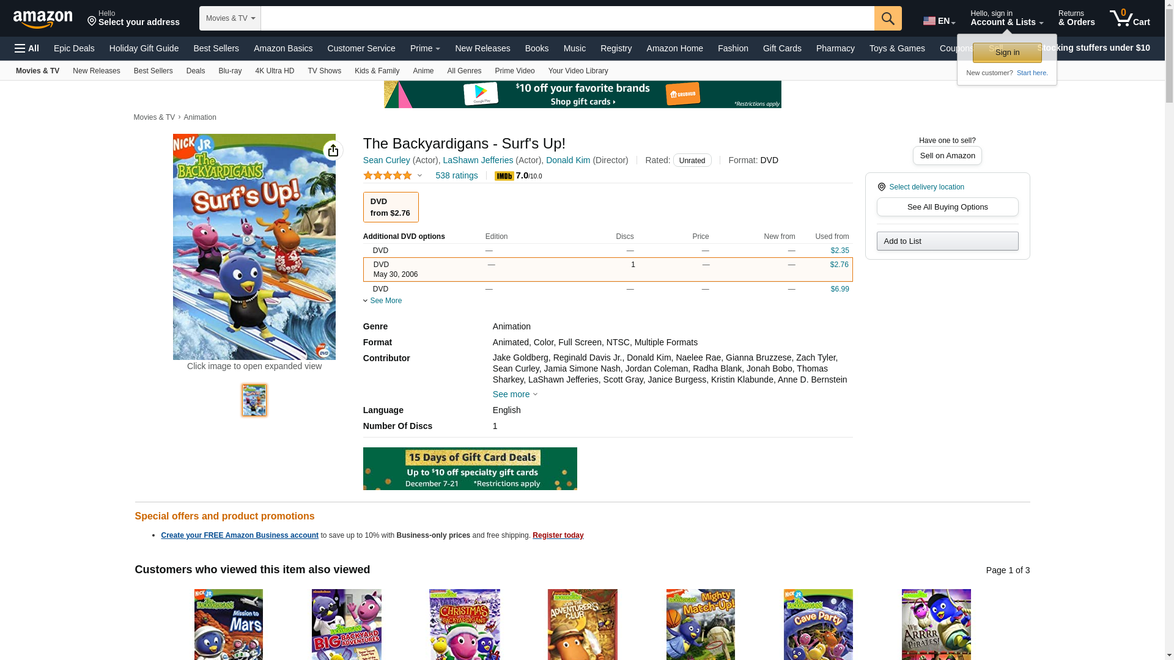Open the 538 ratings link
The width and height of the screenshot is (1174, 660).
(x=456, y=175)
